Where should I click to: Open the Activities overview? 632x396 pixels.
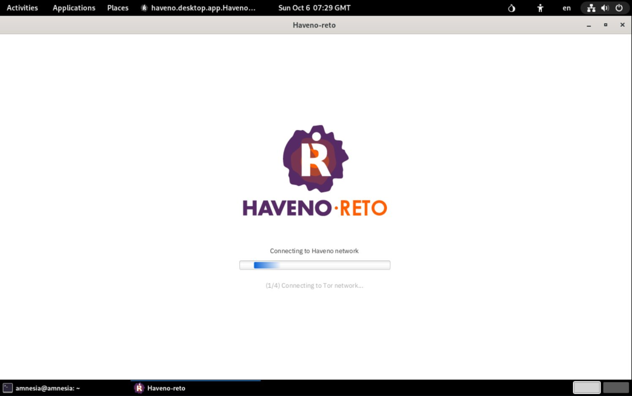click(x=22, y=8)
